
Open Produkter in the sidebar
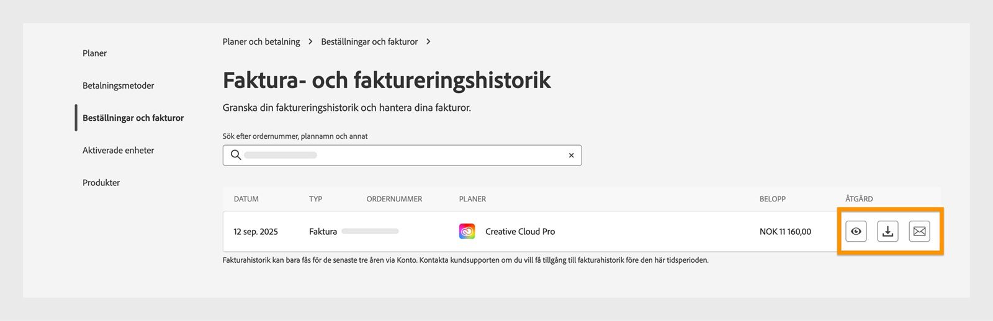coord(101,182)
